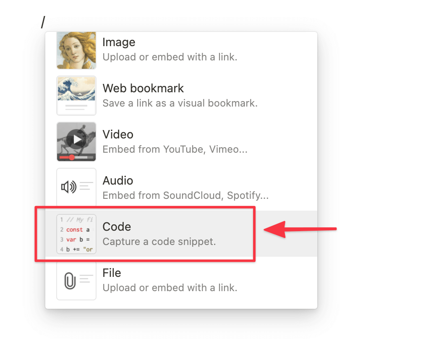Click "Capture a code snippet." description
Image resolution: width=423 pixels, height=344 pixels.
pos(159,242)
